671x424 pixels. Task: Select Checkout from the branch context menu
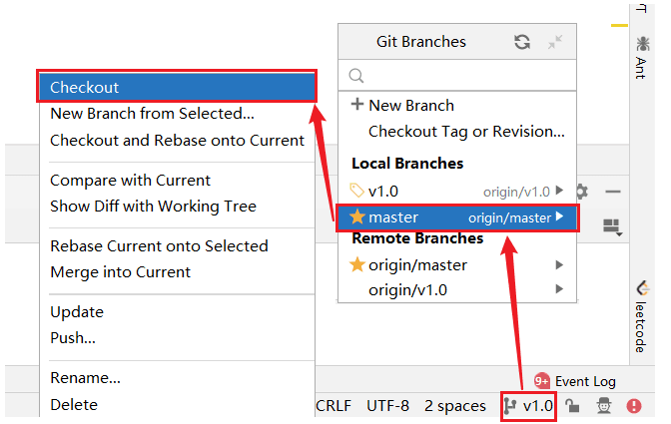coord(177,88)
